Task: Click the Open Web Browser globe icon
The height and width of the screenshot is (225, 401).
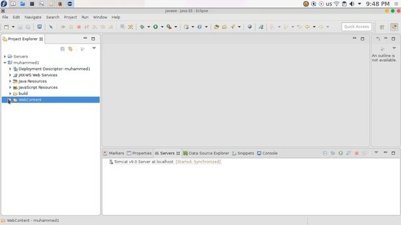Action: coord(249,27)
